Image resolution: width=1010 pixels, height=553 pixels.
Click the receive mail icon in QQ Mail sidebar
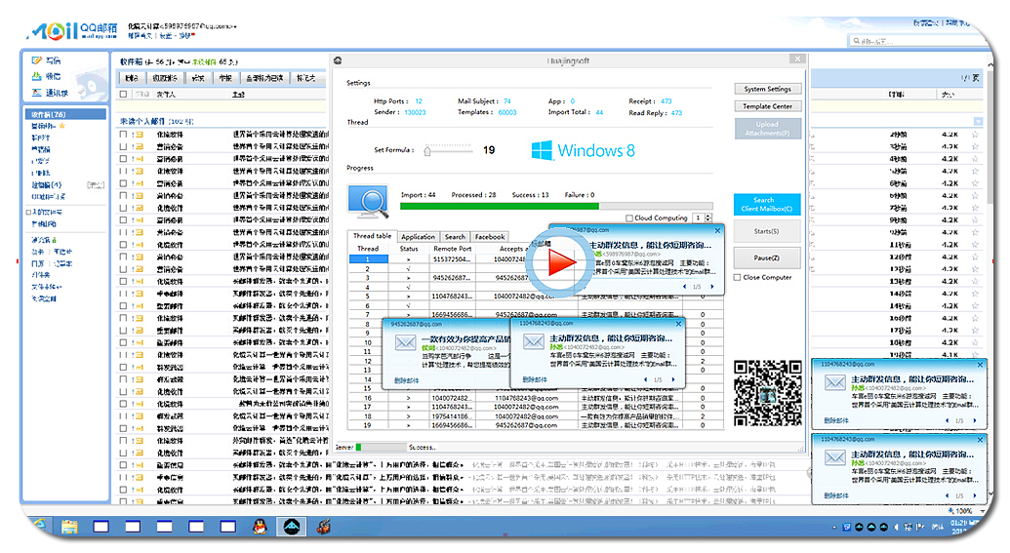click(37, 76)
